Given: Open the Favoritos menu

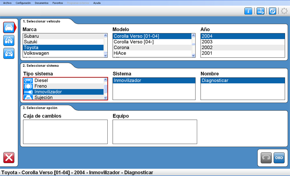Looking at the screenshot, I should [x=58, y=3].
